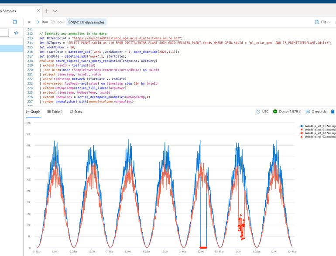Open the Stats tab
This screenshot has width=336, height=256.
[76, 112]
